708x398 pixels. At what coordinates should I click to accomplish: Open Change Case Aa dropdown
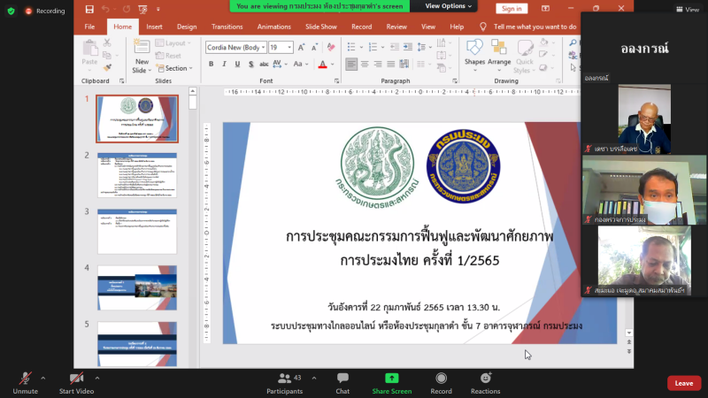(x=301, y=64)
